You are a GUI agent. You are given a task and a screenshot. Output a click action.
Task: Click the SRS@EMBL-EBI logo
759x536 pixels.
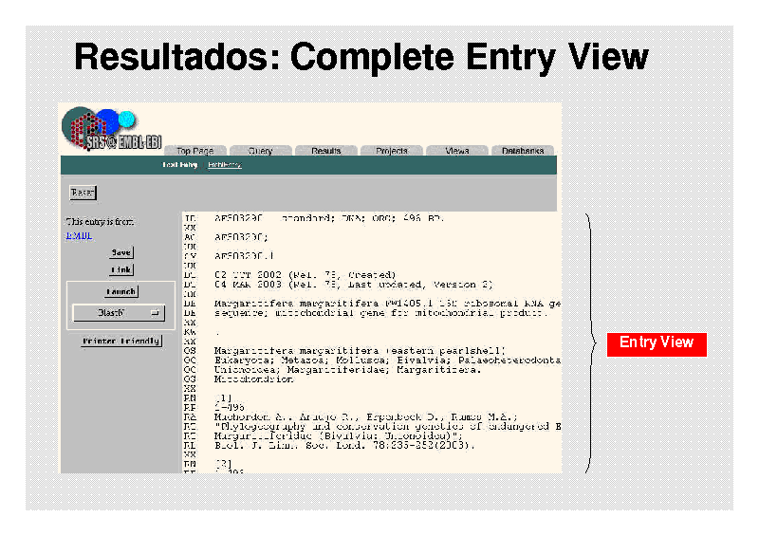(x=101, y=131)
